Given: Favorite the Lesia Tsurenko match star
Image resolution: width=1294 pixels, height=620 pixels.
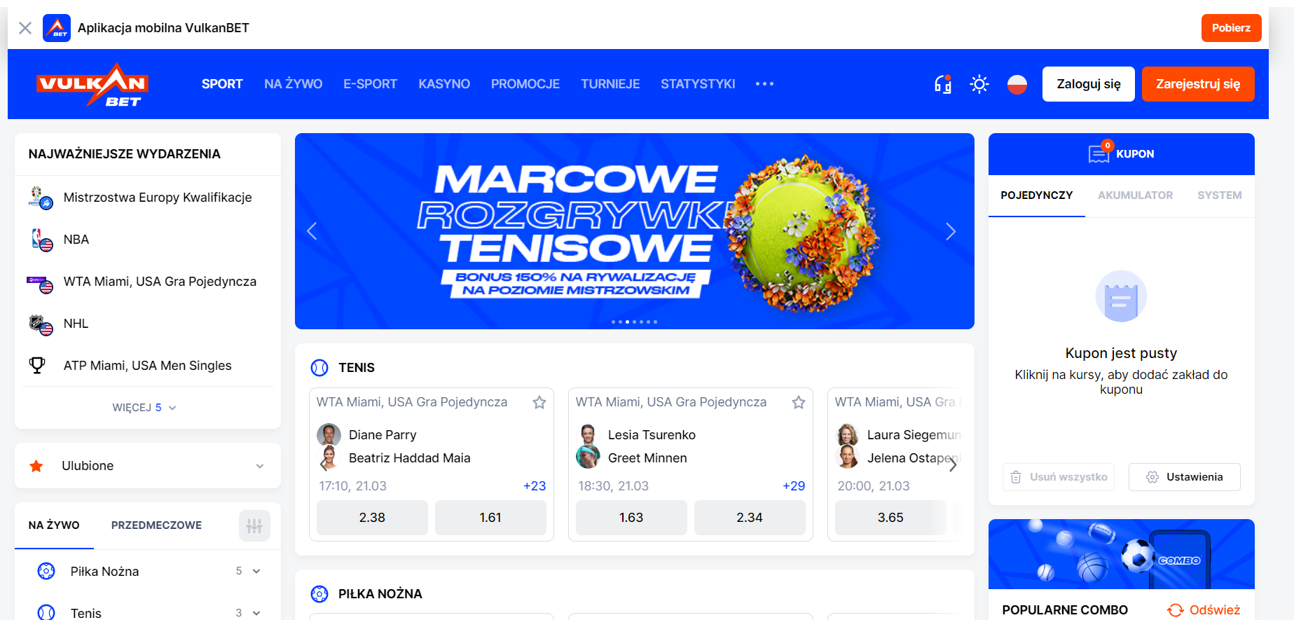Looking at the screenshot, I should [799, 402].
